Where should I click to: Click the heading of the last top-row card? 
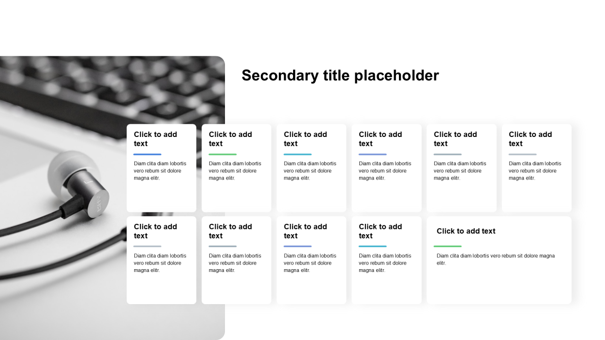[530, 139]
